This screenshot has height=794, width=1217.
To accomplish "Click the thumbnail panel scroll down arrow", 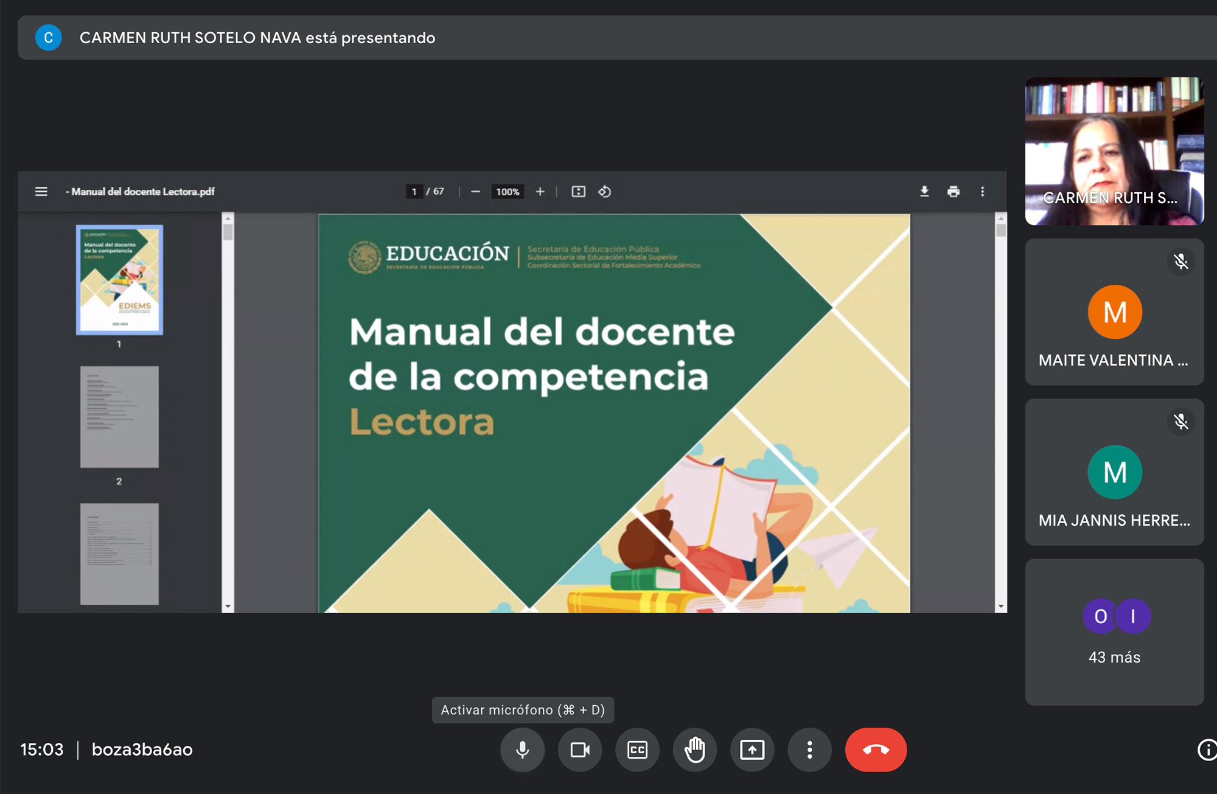I will (x=228, y=606).
